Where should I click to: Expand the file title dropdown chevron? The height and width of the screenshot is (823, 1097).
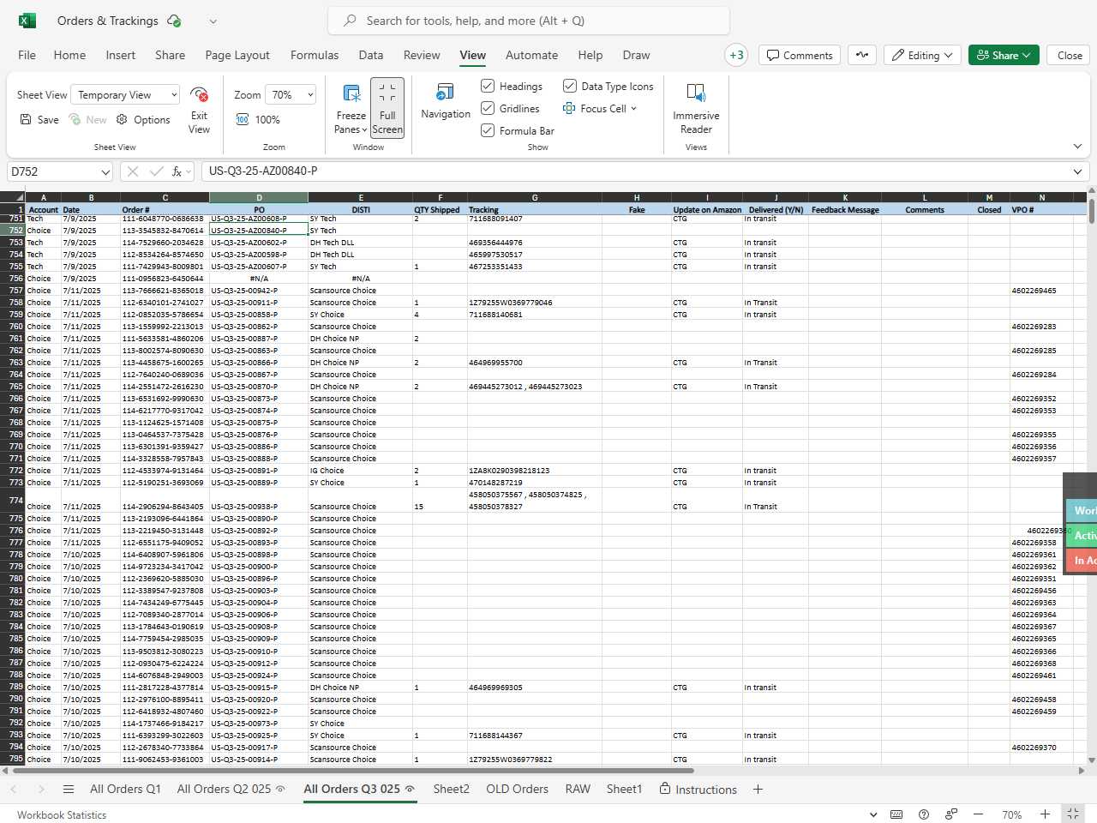213,21
